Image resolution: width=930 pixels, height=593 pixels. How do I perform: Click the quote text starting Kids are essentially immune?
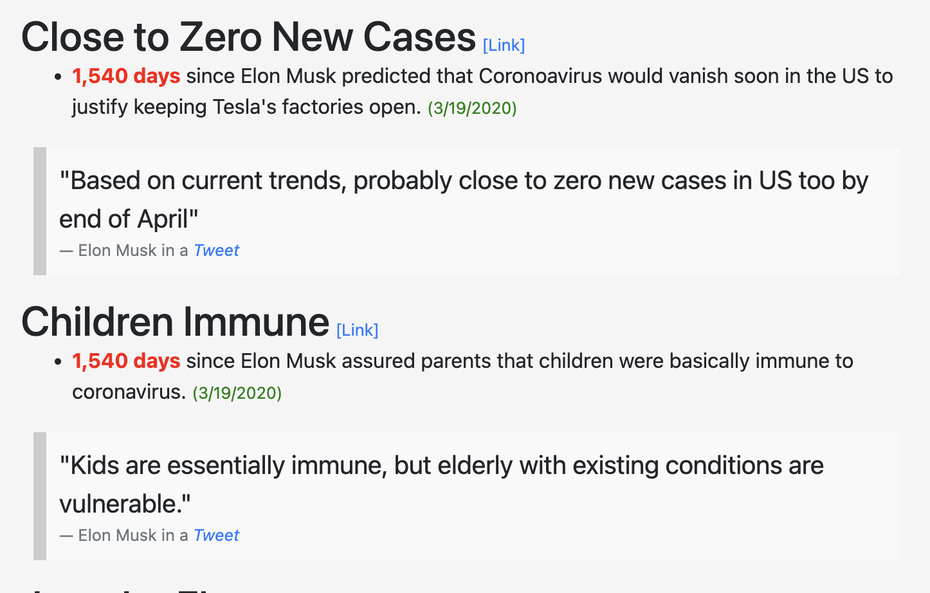(x=441, y=484)
